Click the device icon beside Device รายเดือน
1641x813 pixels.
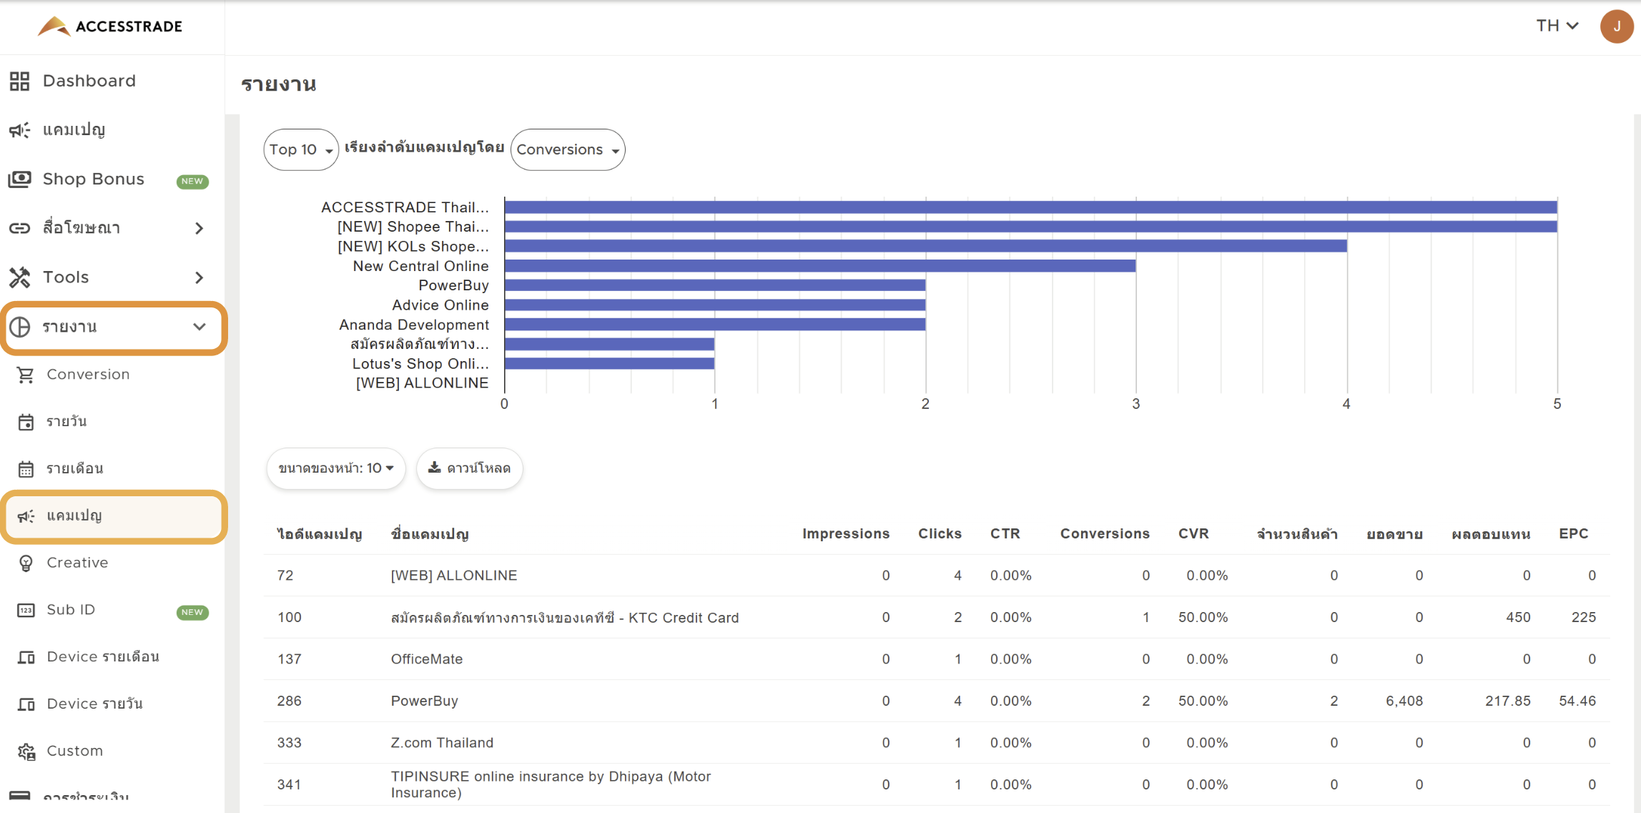(x=26, y=657)
